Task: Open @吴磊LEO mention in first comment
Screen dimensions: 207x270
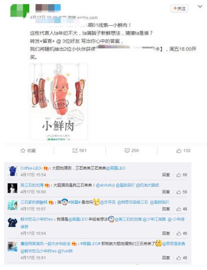Action: pos(116,168)
